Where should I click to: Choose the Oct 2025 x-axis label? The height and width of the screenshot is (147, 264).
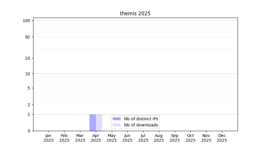pyautogui.click(x=190, y=138)
